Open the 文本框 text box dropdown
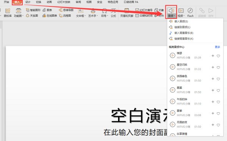The width and height of the screenshot is (227, 141). point(81,13)
